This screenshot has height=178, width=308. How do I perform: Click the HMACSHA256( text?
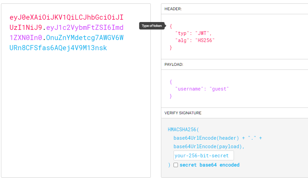click(183, 130)
